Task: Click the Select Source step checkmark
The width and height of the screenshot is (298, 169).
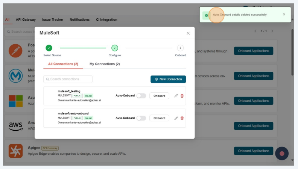Action: click(49, 48)
